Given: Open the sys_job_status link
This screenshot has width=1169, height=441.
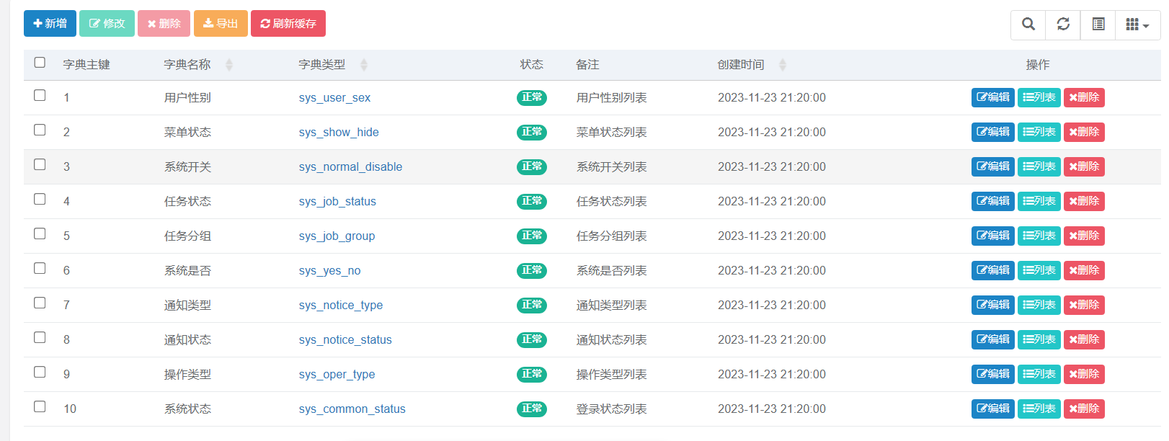Looking at the screenshot, I should pyautogui.click(x=337, y=201).
